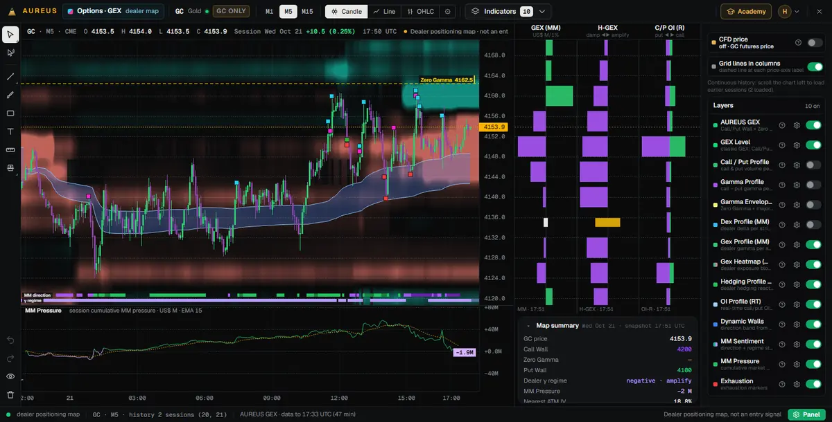832x422 pixels.
Task: Select the cursor pointer tool
Action: (10, 34)
